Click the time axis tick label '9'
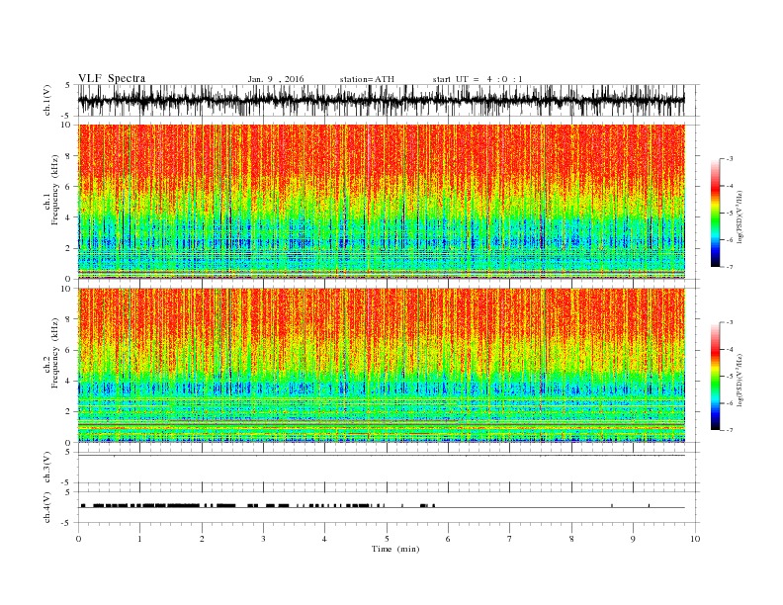 [633, 539]
